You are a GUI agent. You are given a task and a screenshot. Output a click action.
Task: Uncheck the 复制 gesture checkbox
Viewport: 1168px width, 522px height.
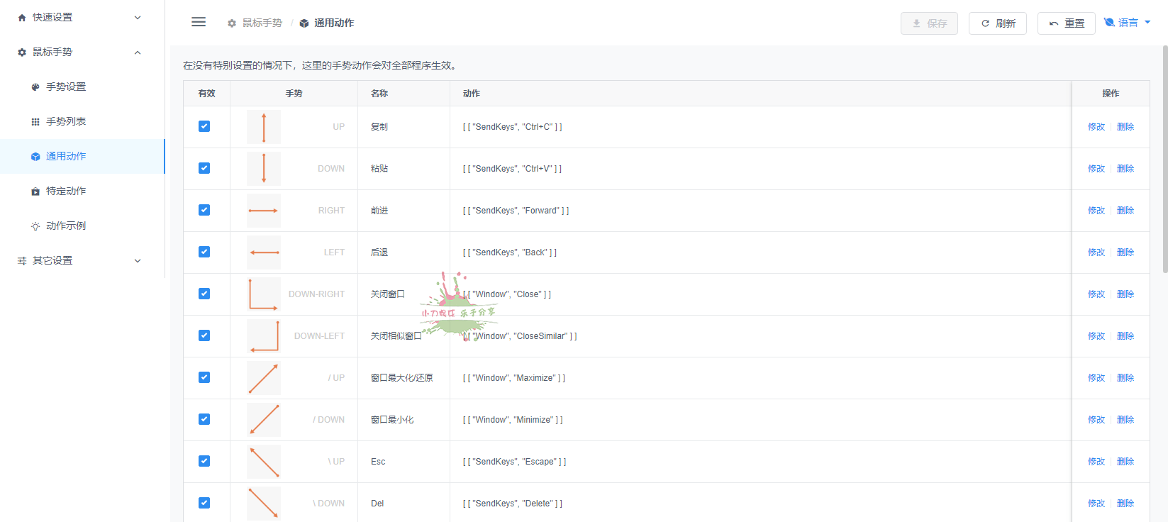click(204, 126)
